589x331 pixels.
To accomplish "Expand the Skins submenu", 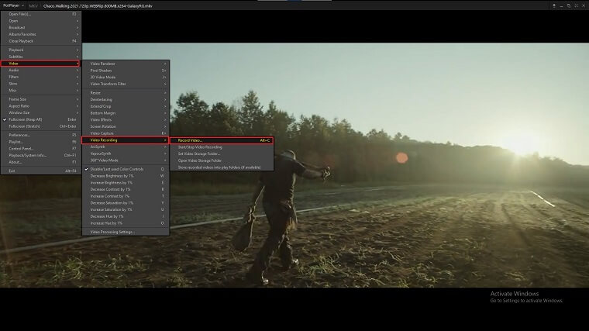I will point(41,84).
